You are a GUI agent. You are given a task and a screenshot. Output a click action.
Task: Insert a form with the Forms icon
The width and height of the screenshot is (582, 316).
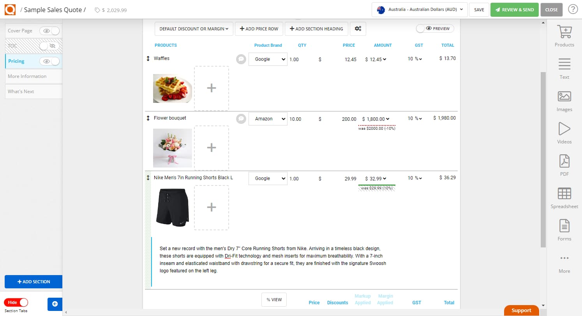point(564,230)
